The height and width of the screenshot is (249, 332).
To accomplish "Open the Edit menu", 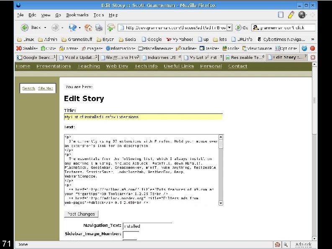I will (32, 15).
